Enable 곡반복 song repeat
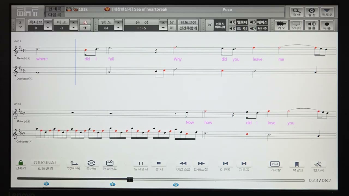This screenshot has width=349, height=196. tap(91, 165)
